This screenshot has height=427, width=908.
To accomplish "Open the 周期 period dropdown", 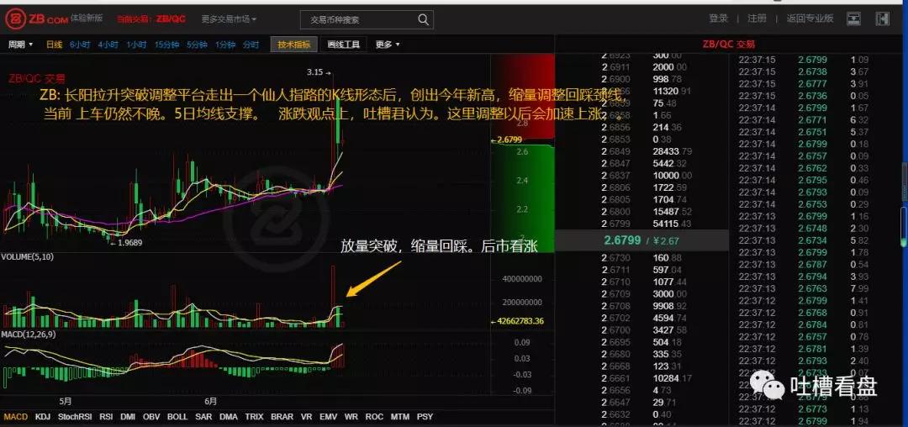I will [21, 44].
